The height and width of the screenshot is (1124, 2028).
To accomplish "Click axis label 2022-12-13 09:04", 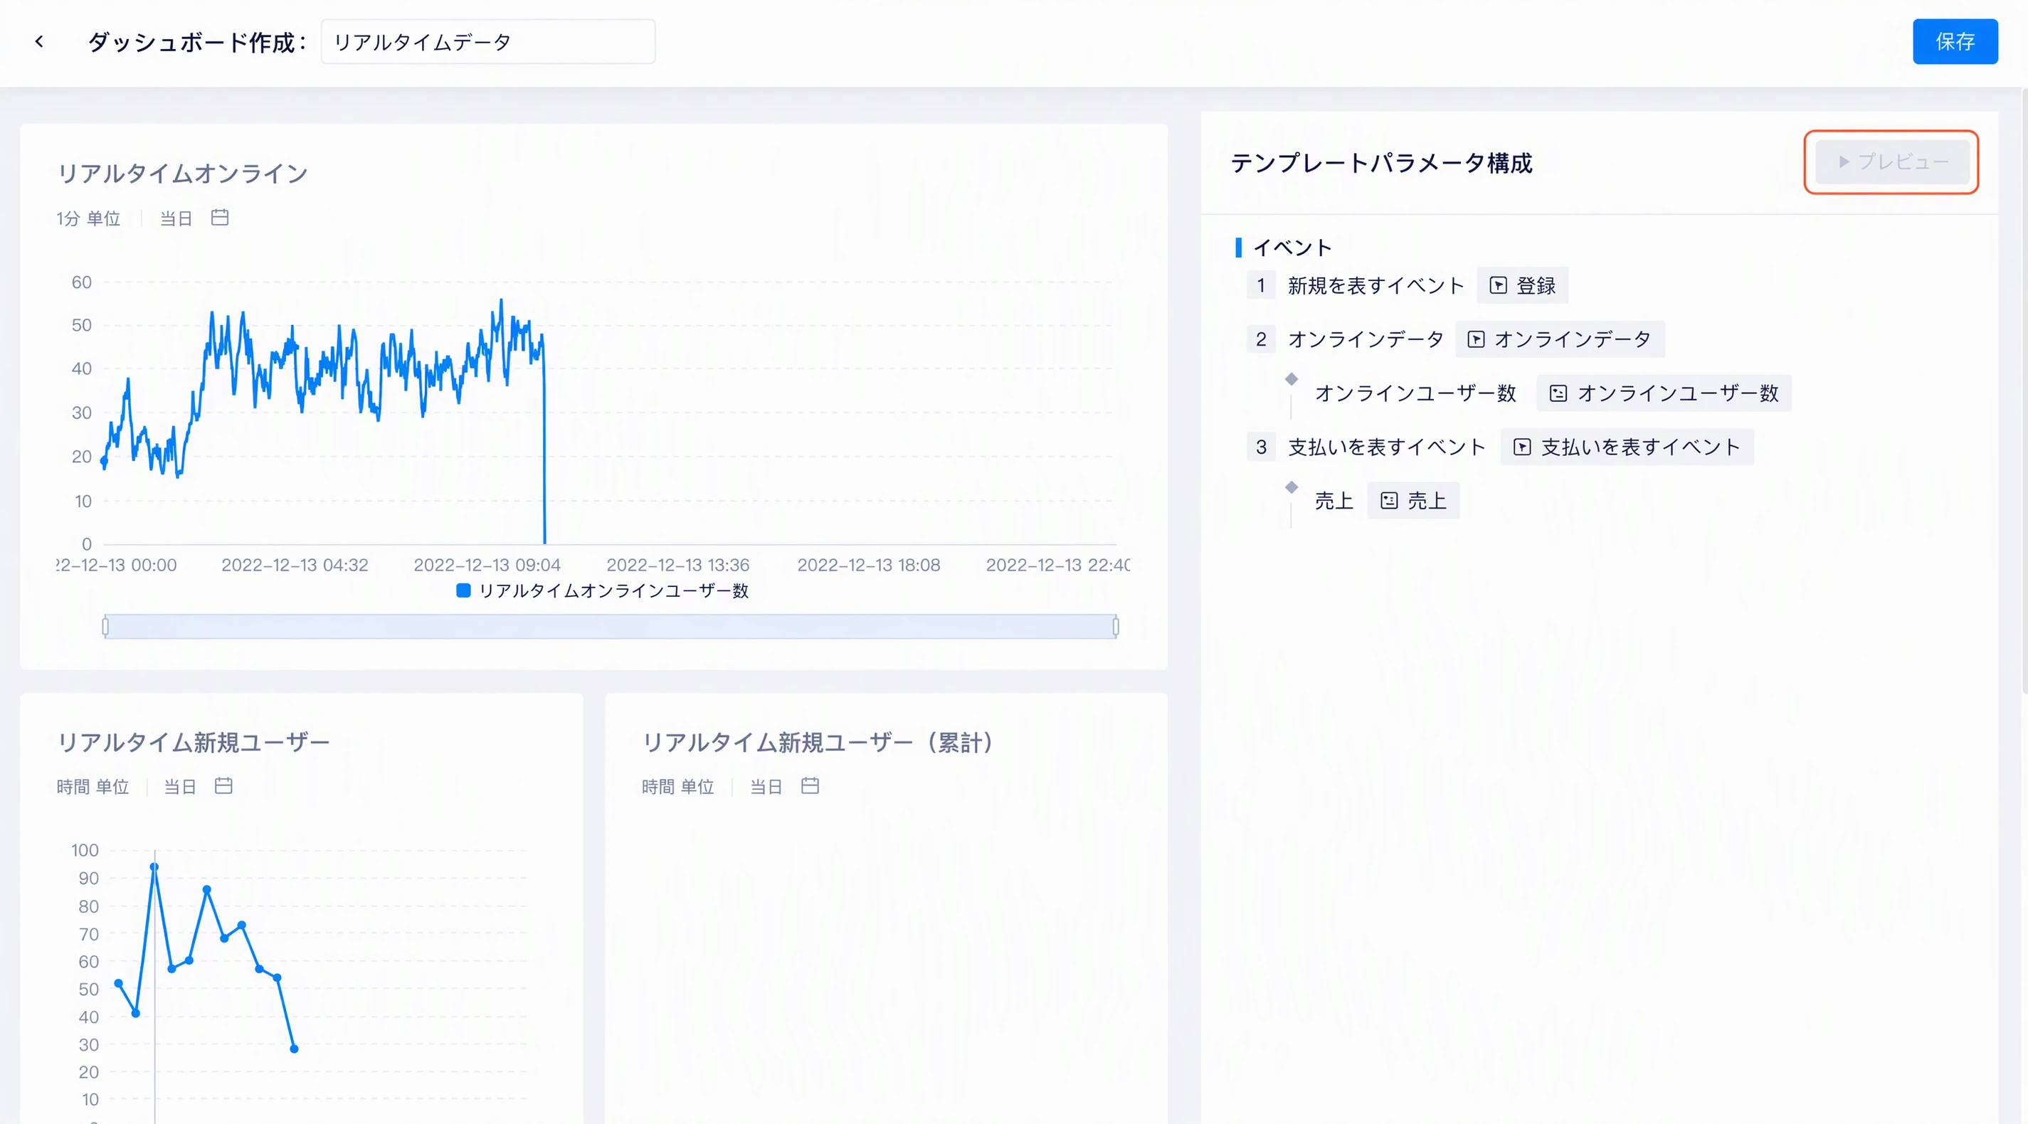I will [x=487, y=564].
